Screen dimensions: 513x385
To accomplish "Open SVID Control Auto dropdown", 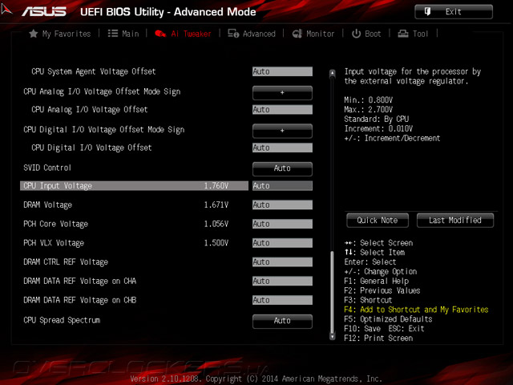I will pos(282,169).
